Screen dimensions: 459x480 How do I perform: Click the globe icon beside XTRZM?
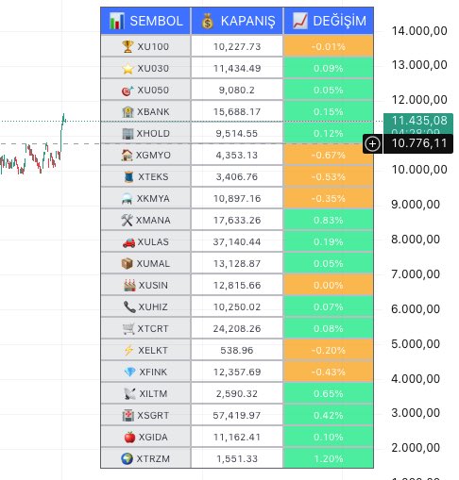tap(127, 458)
